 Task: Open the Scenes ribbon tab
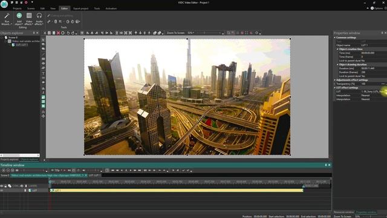(x=31, y=8)
